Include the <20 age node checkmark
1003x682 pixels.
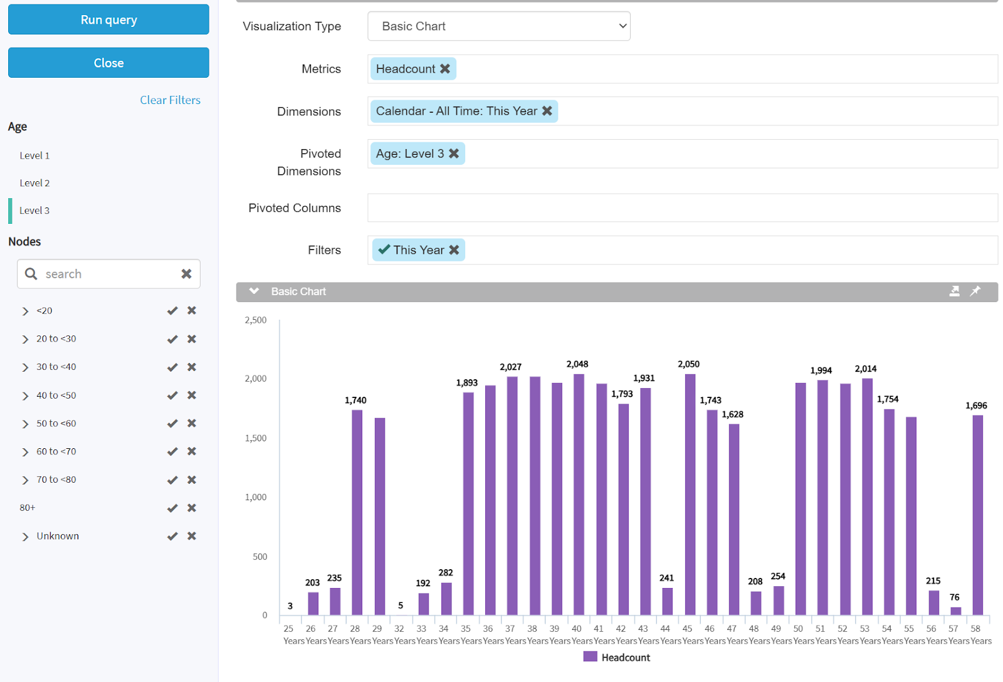[172, 311]
